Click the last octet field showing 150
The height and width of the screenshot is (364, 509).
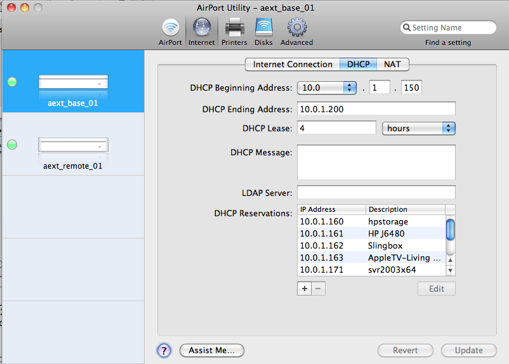(411, 88)
